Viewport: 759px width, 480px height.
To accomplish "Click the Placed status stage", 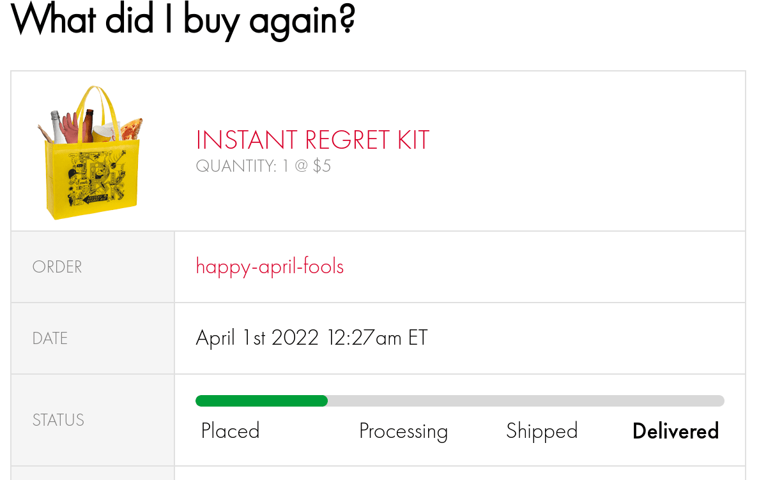I will coord(230,431).
